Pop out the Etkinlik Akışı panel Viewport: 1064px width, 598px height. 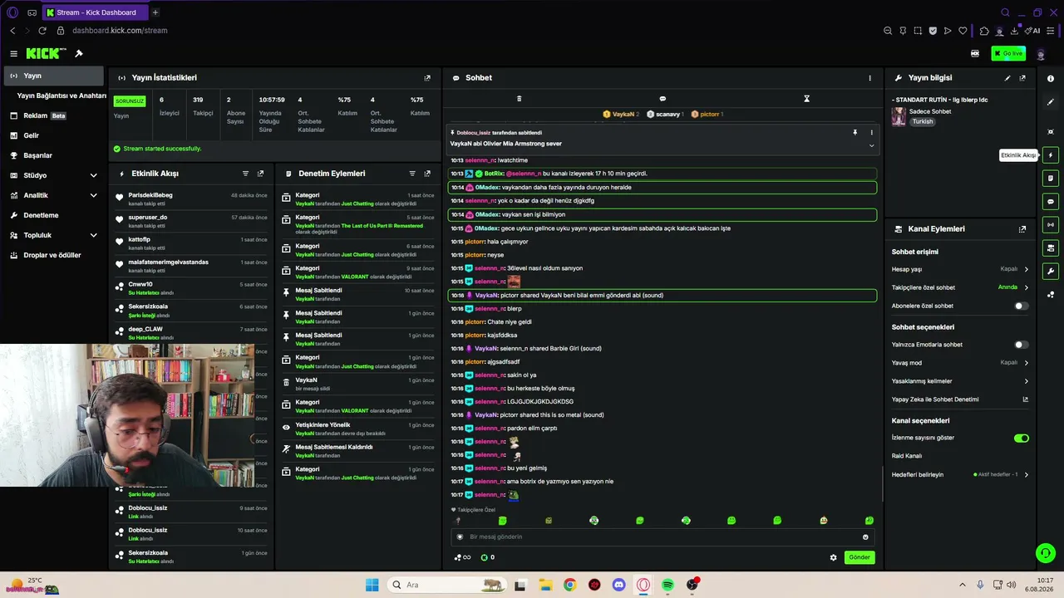click(260, 174)
